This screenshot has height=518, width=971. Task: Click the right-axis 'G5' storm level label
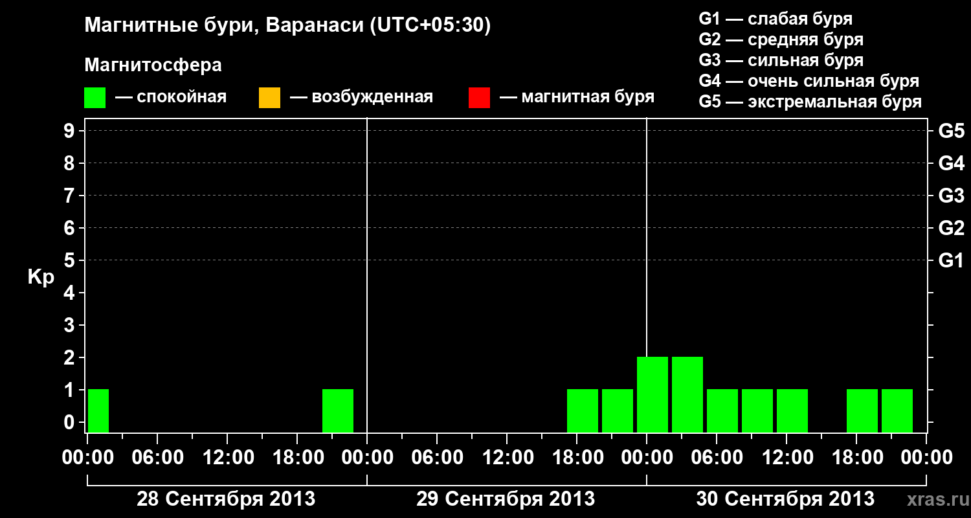click(952, 131)
